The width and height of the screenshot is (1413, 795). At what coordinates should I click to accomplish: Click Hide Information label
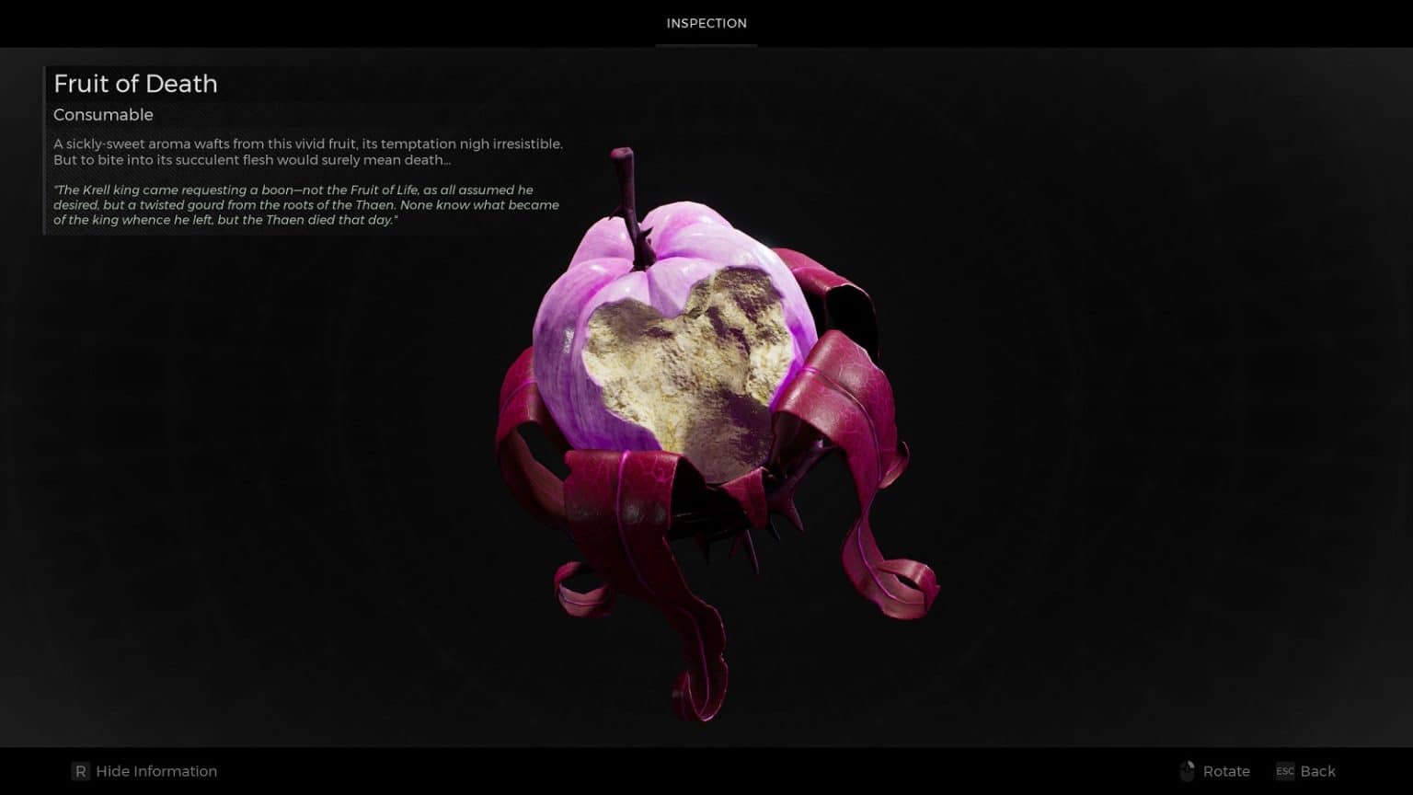tap(156, 771)
